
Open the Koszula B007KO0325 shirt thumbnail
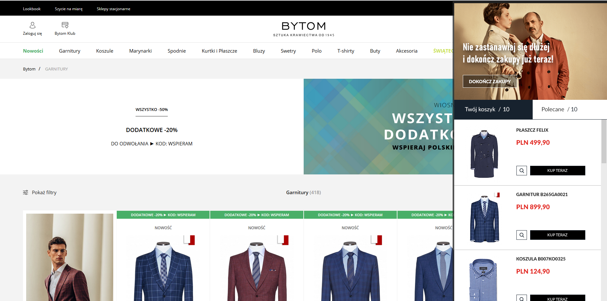click(x=484, y=279)
